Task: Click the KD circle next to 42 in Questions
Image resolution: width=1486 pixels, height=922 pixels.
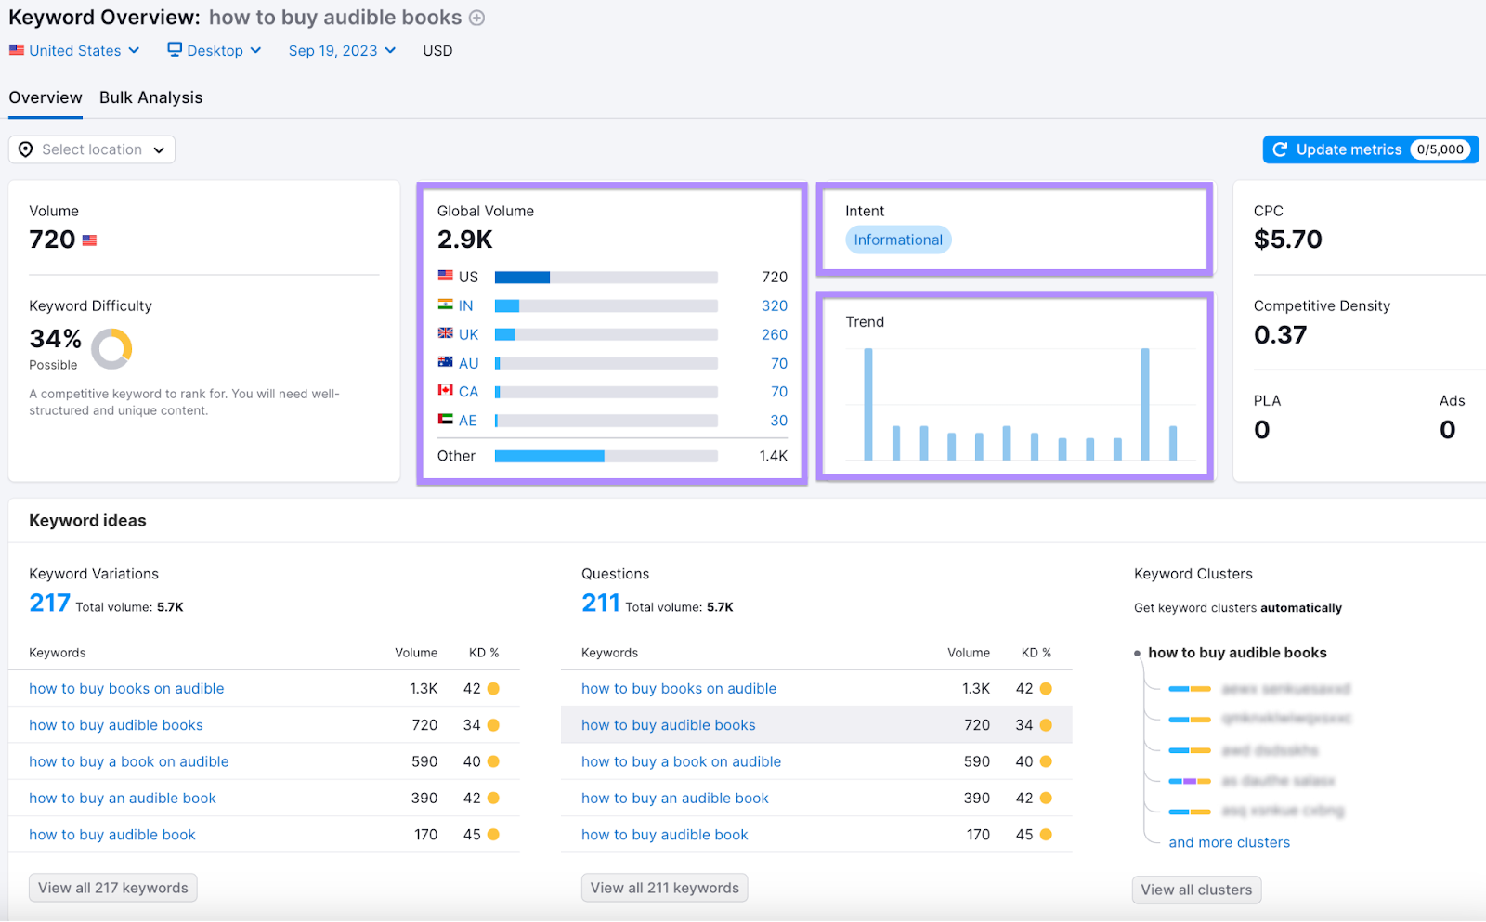Action: point(1047,688)
